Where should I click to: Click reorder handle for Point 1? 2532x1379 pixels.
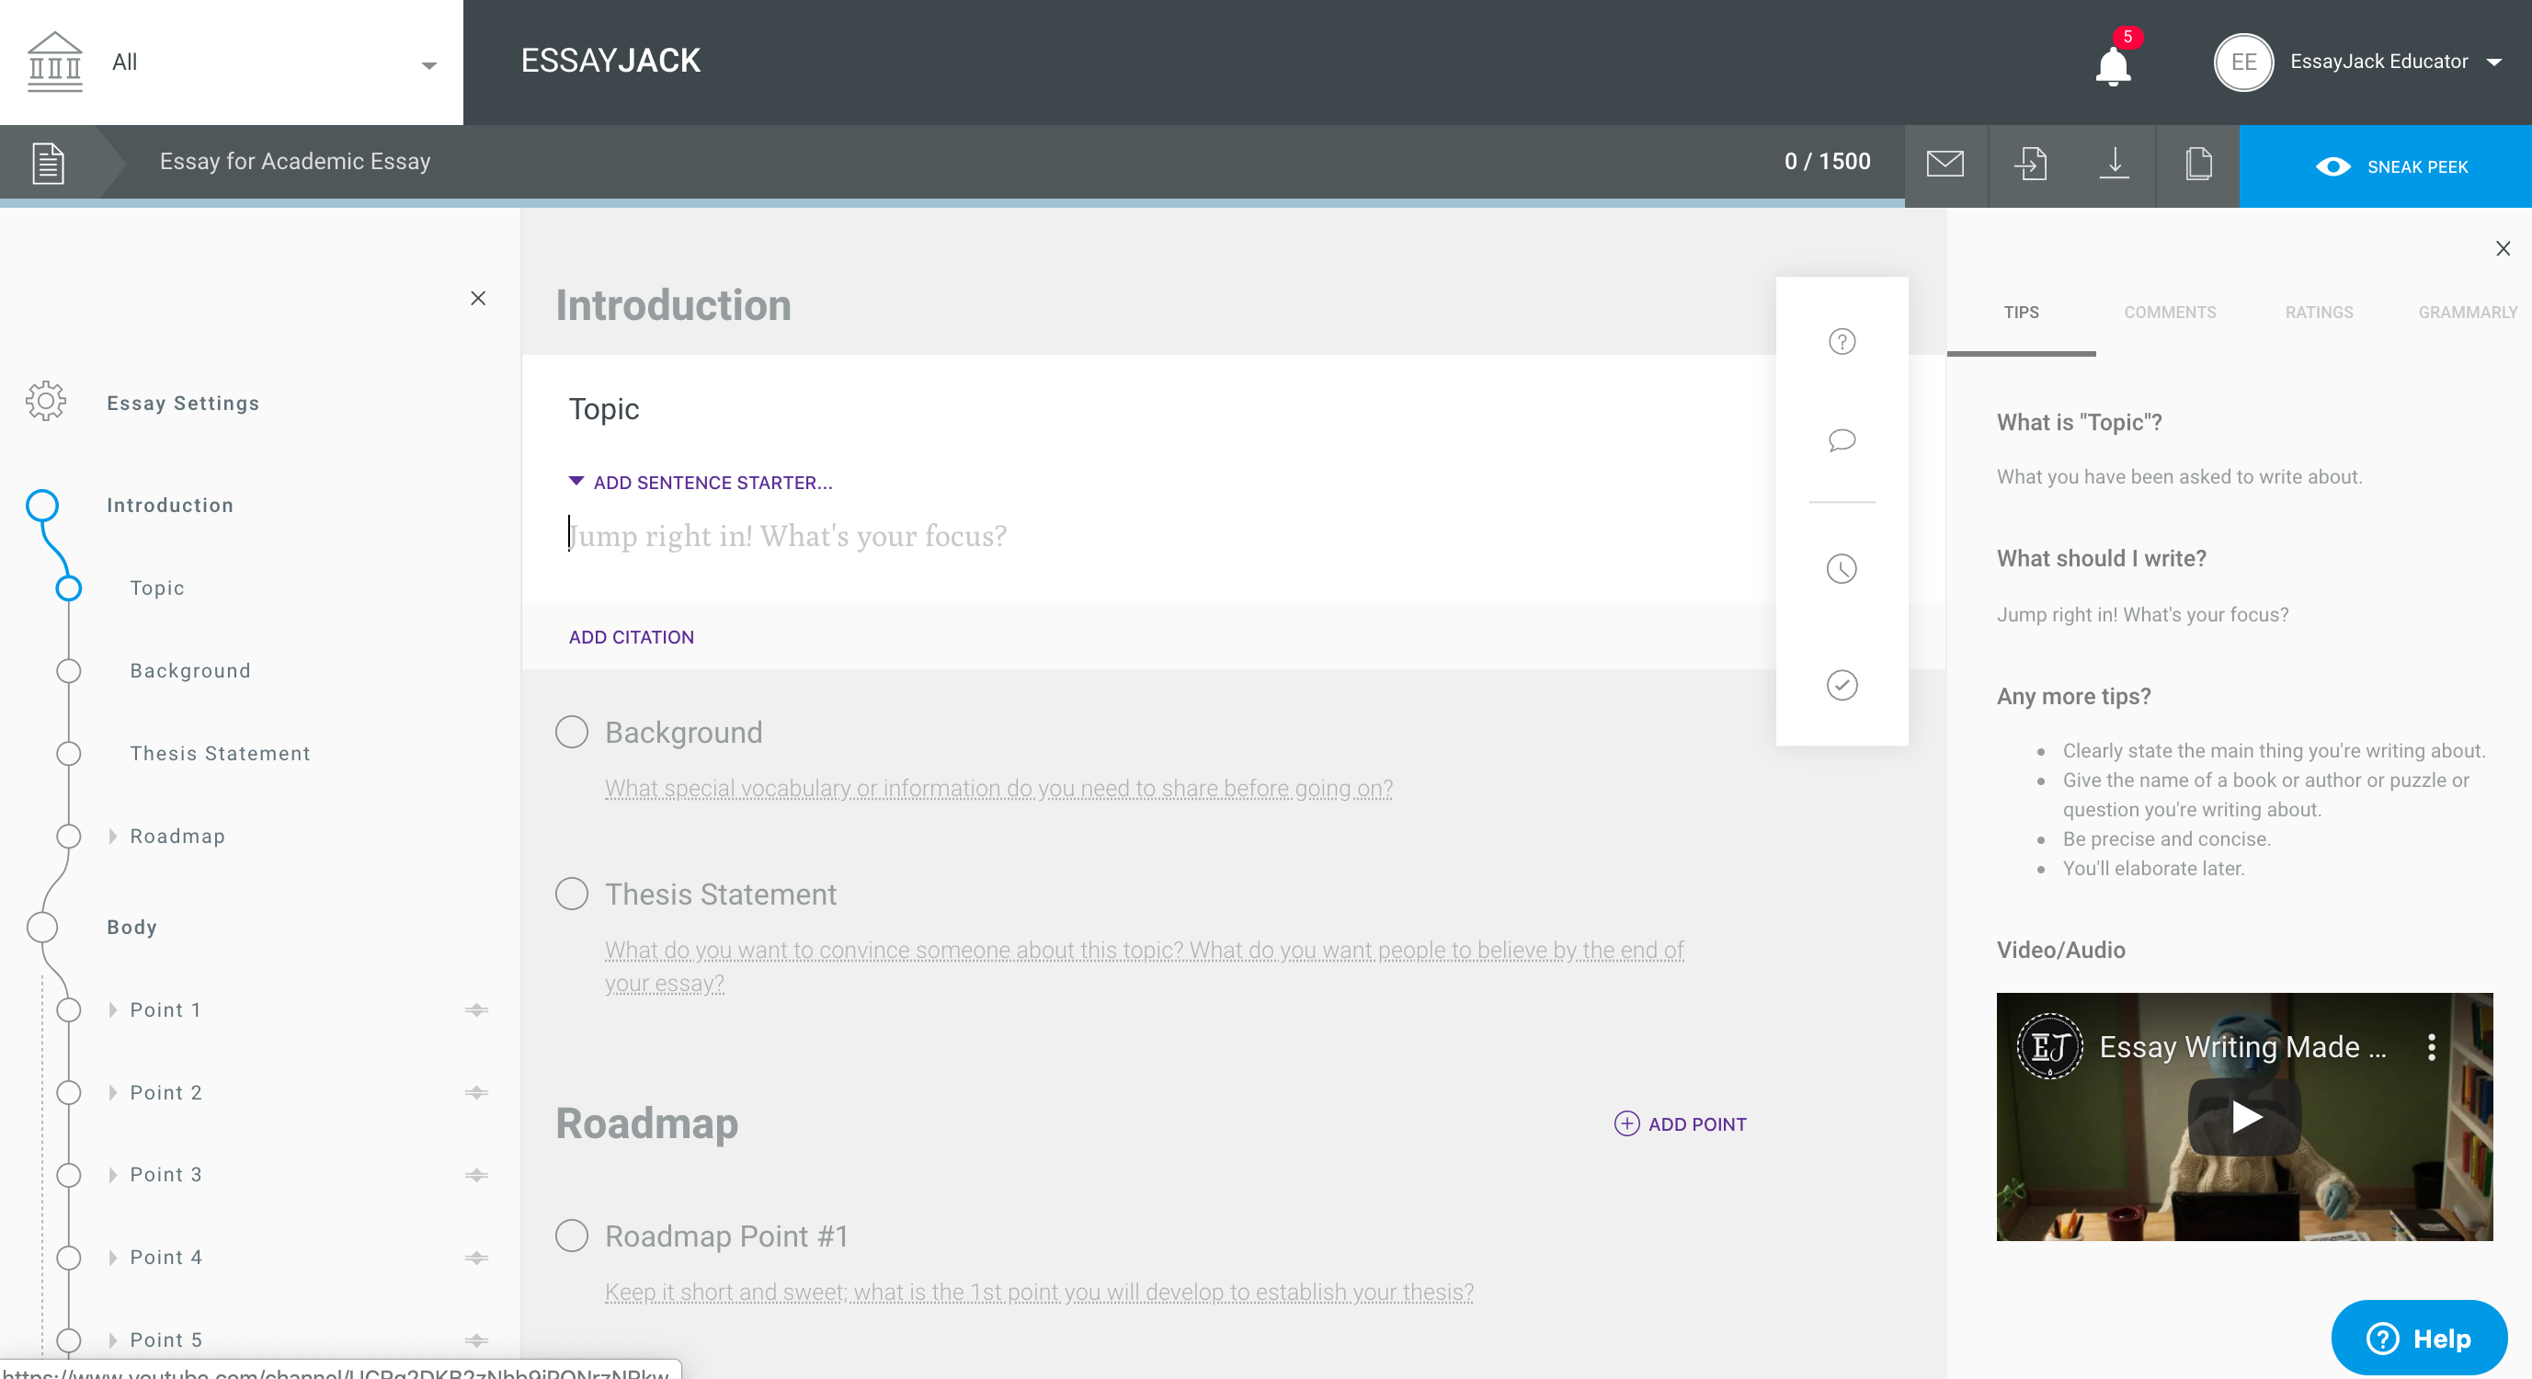point(477,1009)
